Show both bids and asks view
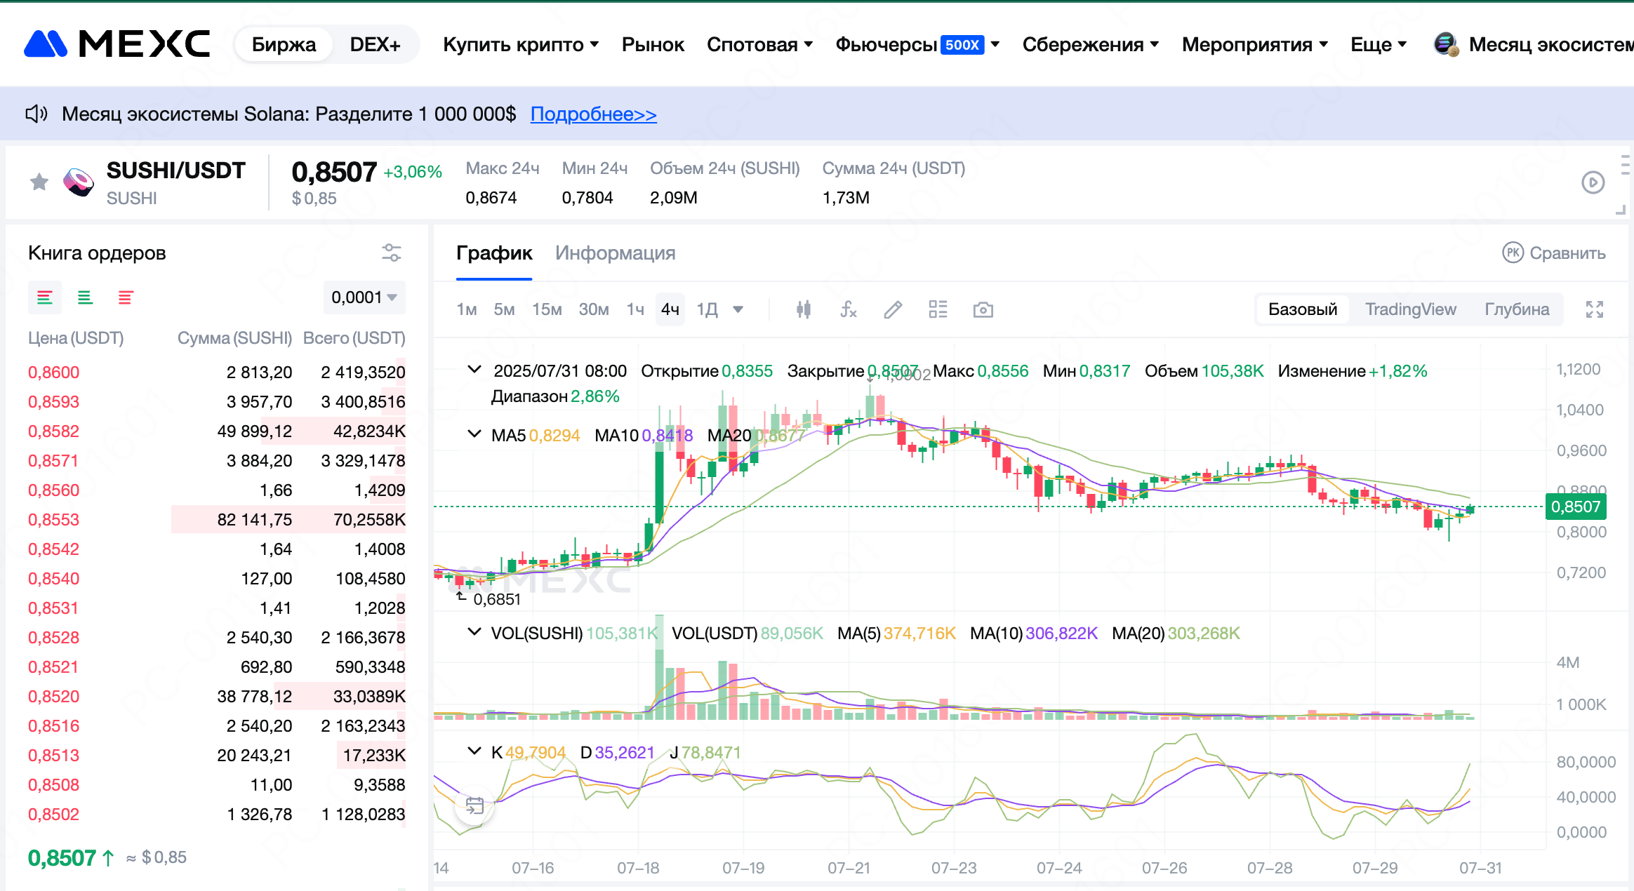 tap(45, 297)
